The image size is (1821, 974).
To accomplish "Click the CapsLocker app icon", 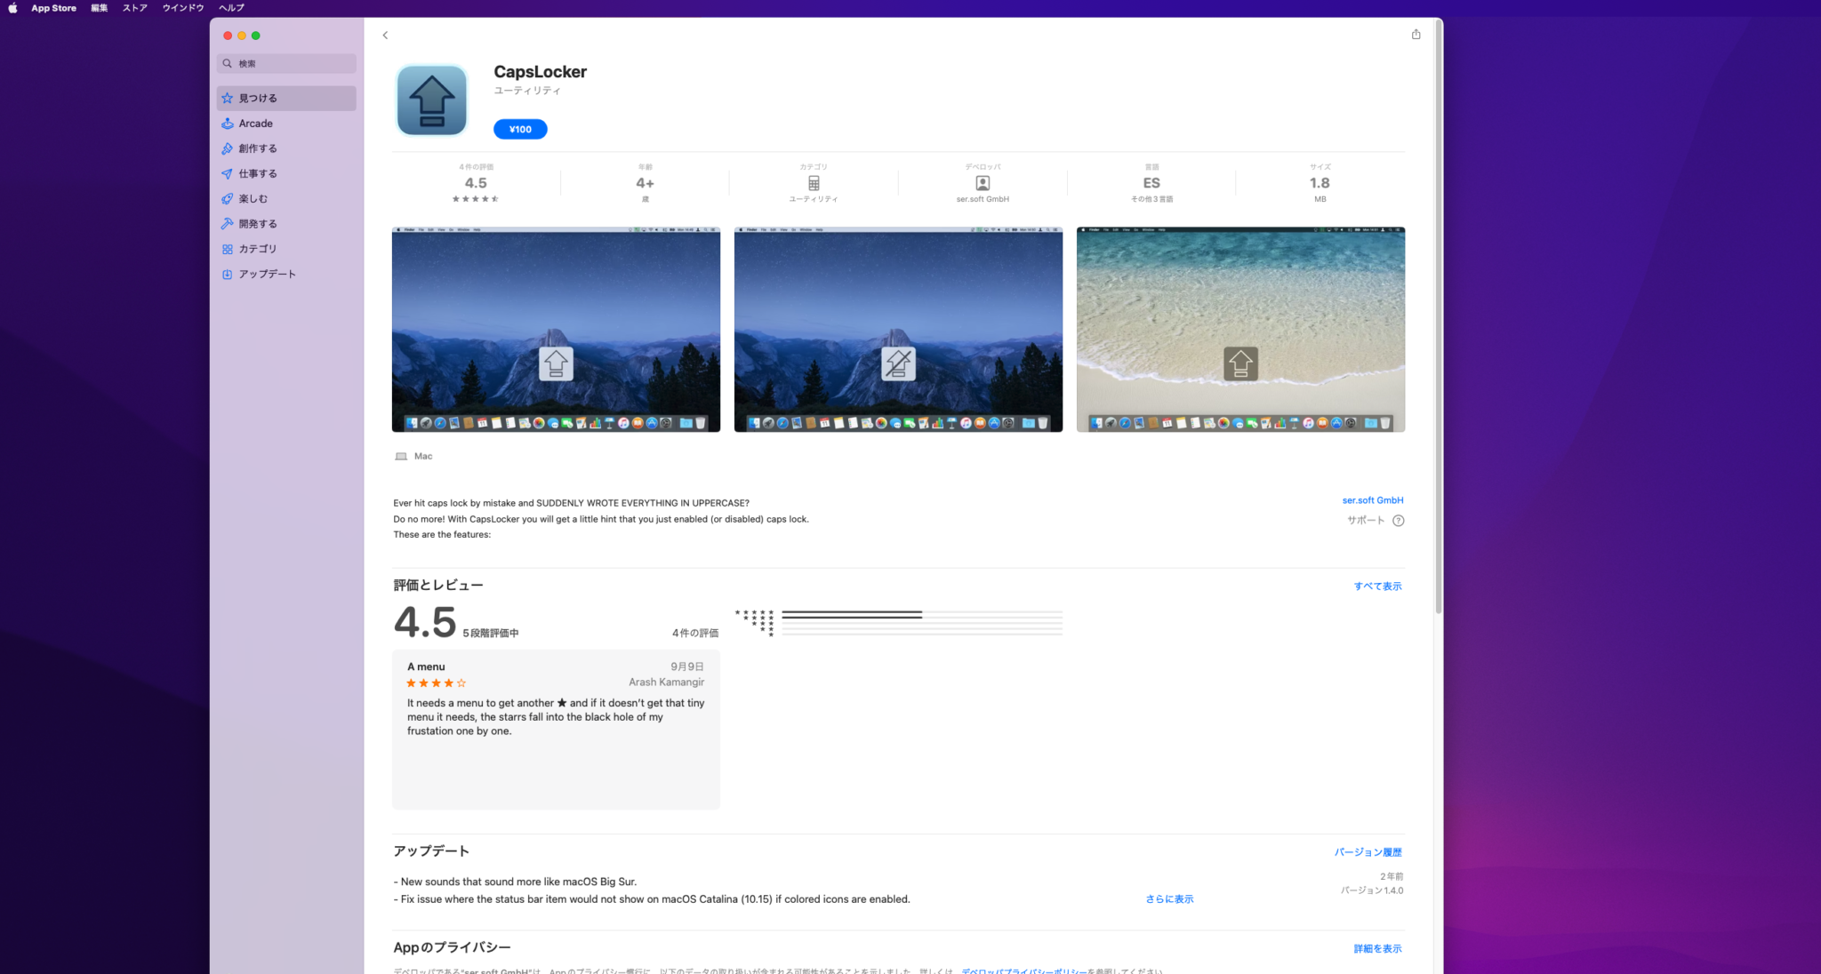I will click(x=432, y=100).
